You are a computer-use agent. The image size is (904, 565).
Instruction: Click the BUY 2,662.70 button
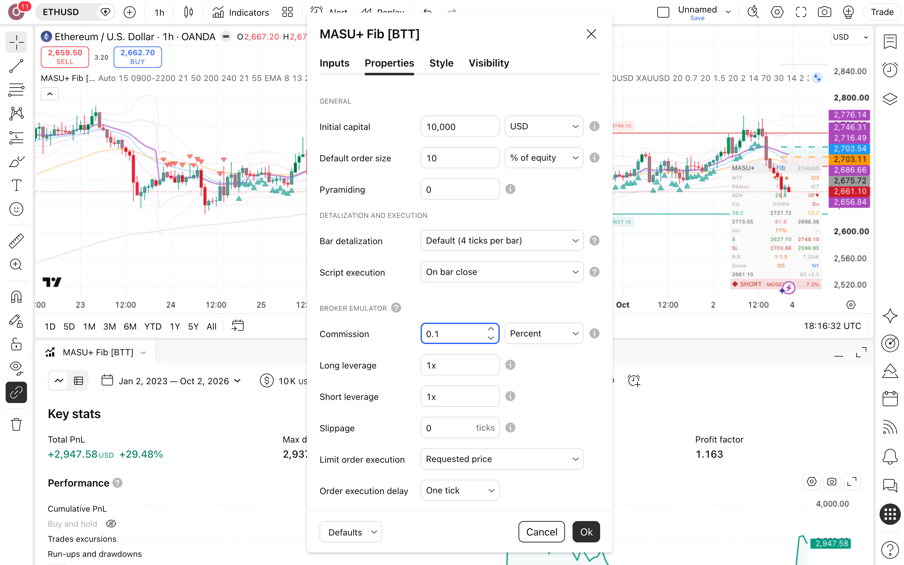(x=137, y=57)
